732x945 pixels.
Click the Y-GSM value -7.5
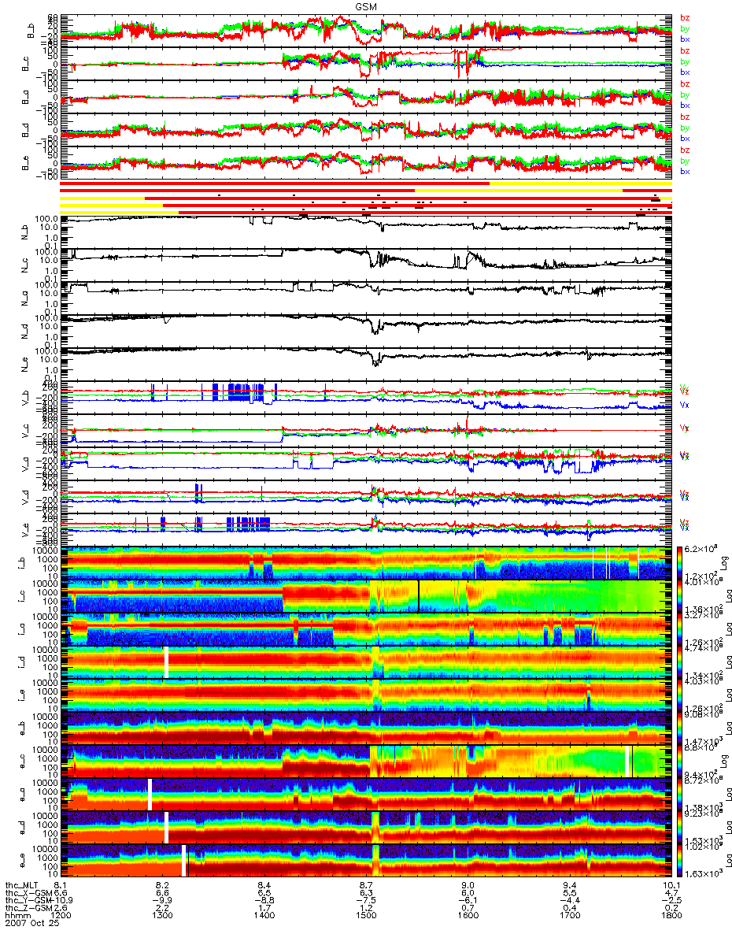(364, 900)
